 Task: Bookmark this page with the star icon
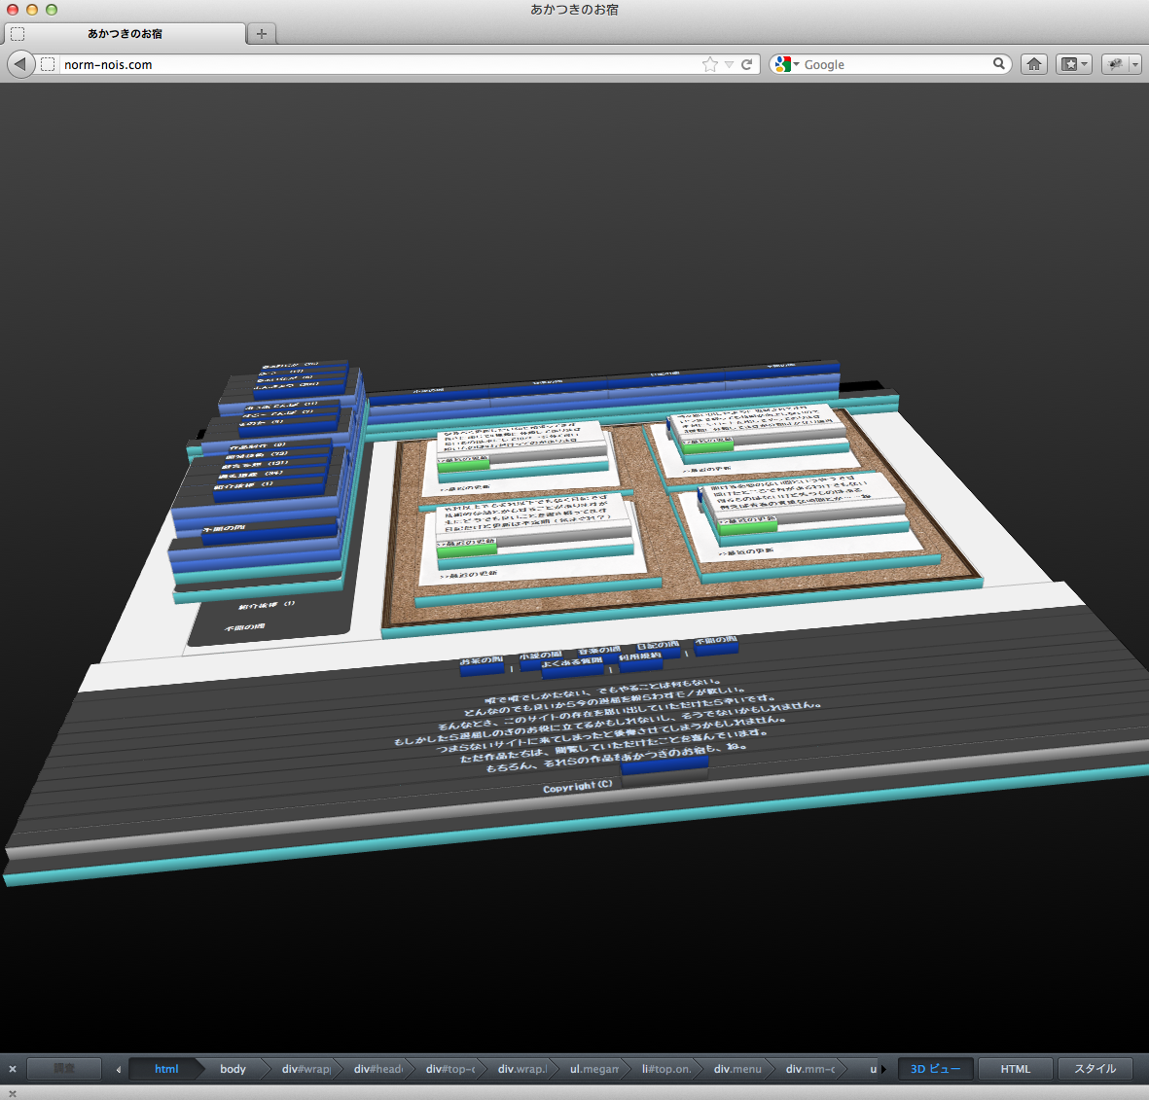710,64
